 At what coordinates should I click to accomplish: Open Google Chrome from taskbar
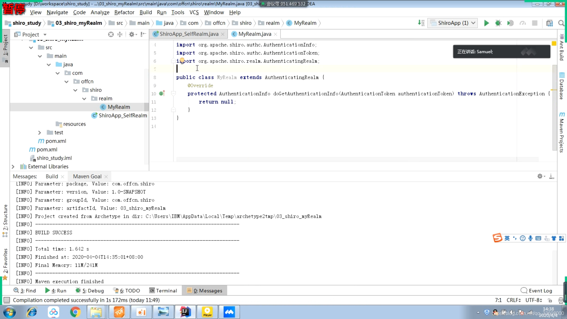[75, 312]
